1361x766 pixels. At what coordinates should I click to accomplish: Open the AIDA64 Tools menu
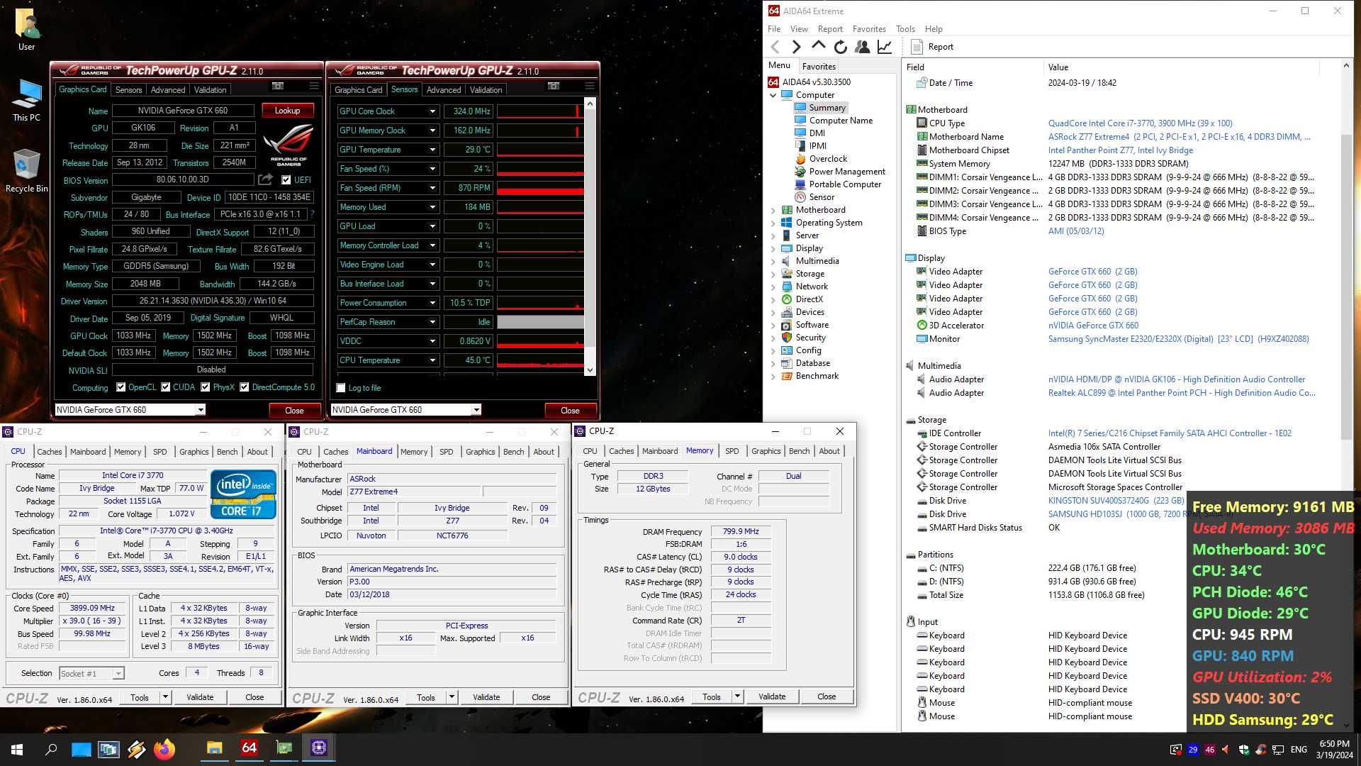(905, 29)
